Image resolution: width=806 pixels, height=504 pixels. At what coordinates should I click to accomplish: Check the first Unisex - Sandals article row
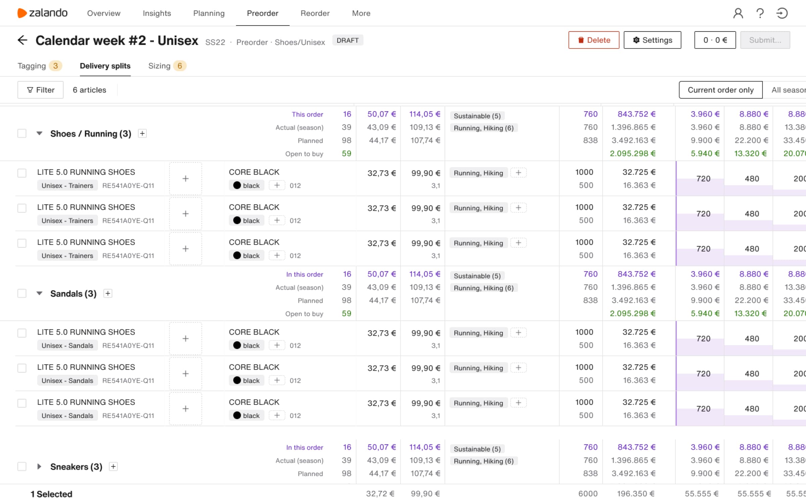click(x=22, y=333)
